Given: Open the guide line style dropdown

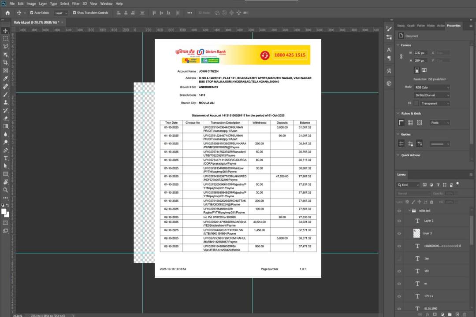Looking at the screenshot, I should tap(440, 144).
